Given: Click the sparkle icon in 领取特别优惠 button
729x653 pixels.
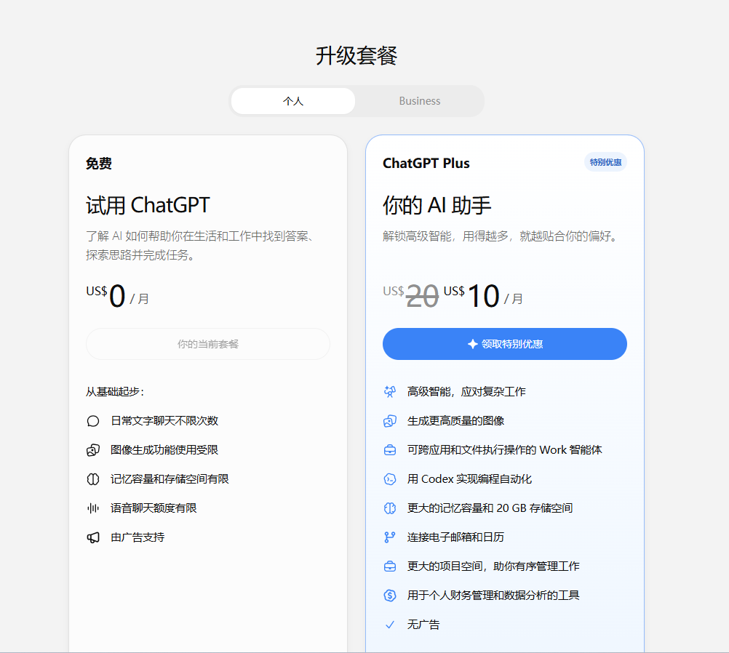Looking at the screenshot, I should pyautogui.click(x=472, y=344).
